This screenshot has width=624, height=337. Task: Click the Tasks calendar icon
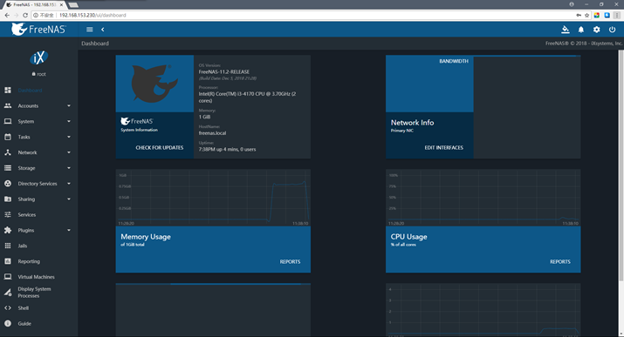(8, 137)
